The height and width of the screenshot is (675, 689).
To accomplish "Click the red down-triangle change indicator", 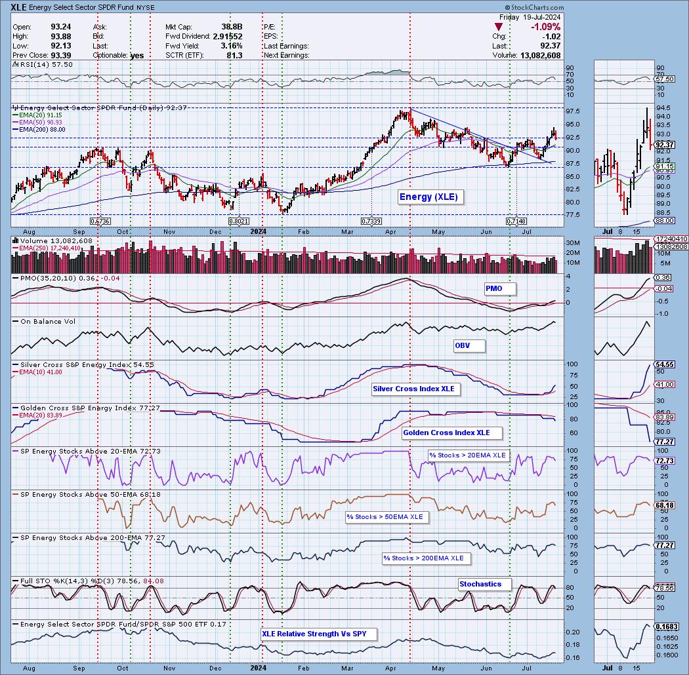I will tap(498, 28).
